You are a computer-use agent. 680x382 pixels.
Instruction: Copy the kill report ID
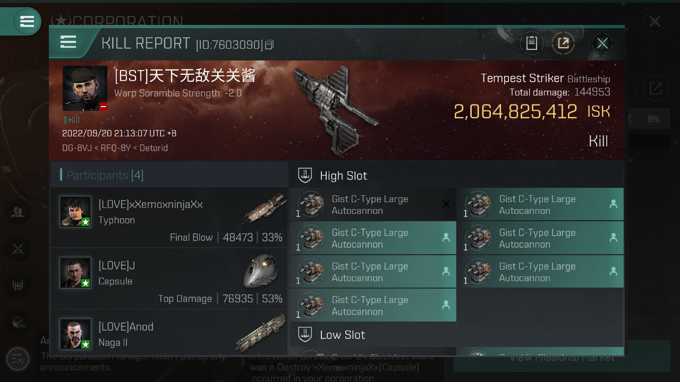[269, 45]
